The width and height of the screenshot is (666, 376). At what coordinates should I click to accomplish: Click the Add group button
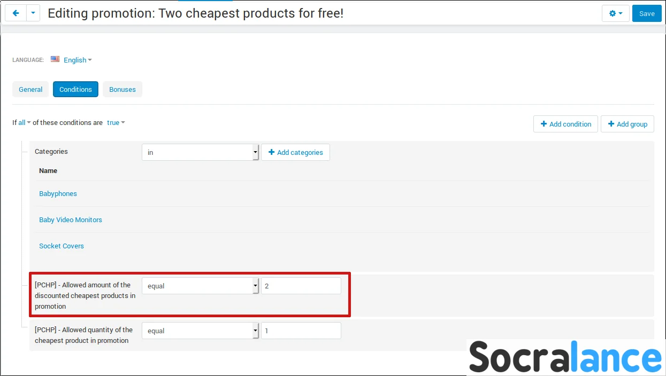coord(627,124)
